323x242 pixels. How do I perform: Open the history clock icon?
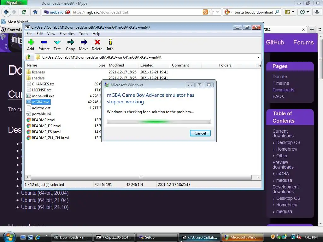pos(302,12)
